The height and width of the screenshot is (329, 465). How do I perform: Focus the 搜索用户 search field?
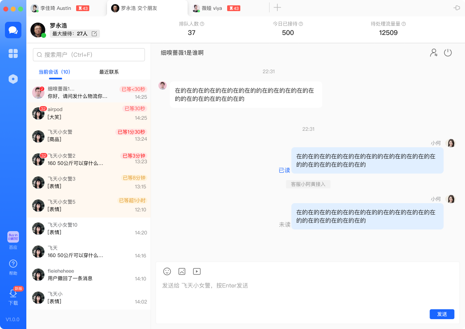(89, 55)
